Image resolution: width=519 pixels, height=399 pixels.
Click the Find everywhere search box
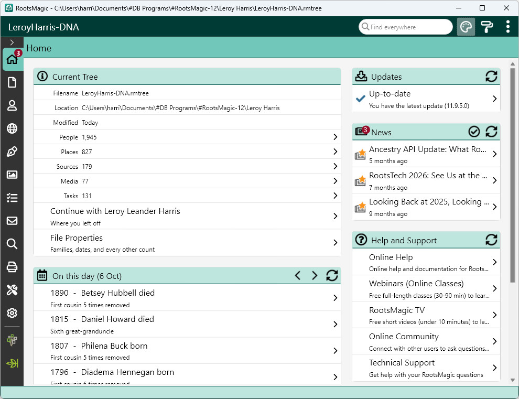405,27
